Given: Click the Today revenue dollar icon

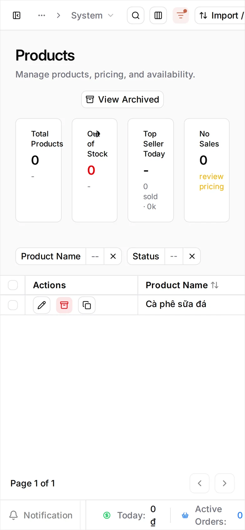Looking at the screenshot, I should [107, 515].
